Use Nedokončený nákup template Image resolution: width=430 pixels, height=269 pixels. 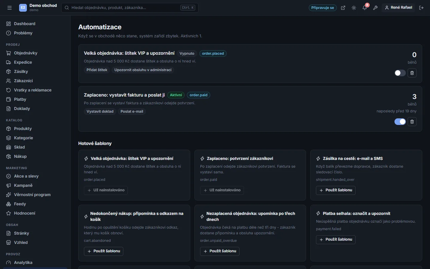pyautogui.click(x=104, y=251)
